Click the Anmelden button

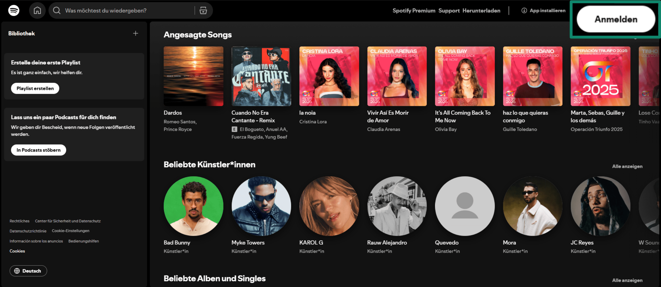click(x=616, y=19)
